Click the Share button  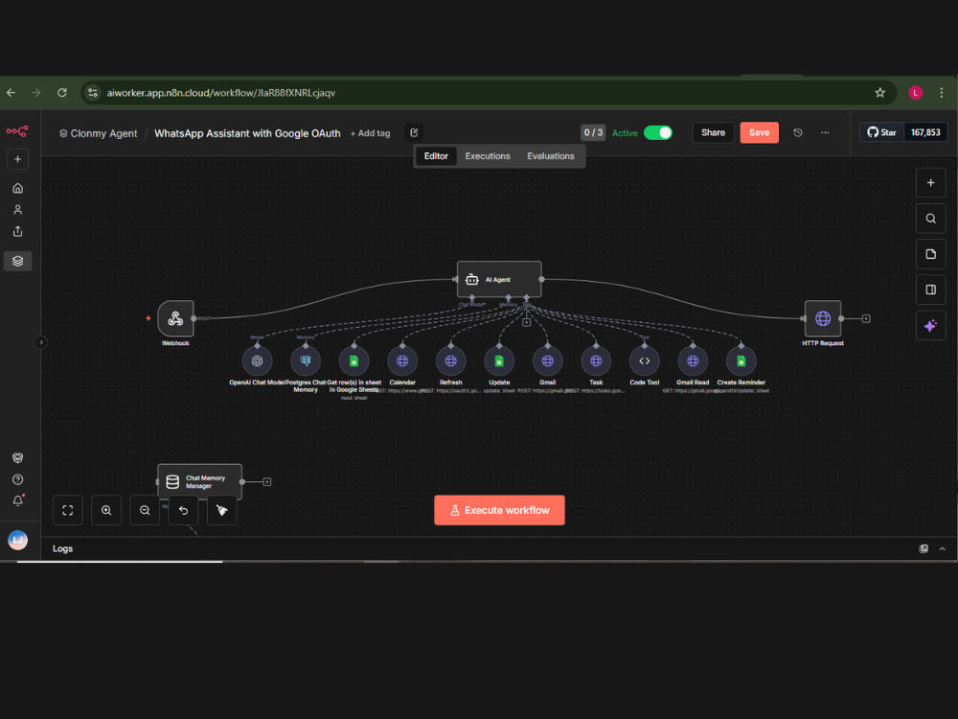pos(713,132)
